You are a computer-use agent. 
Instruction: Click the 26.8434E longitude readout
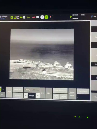[75, 19]
